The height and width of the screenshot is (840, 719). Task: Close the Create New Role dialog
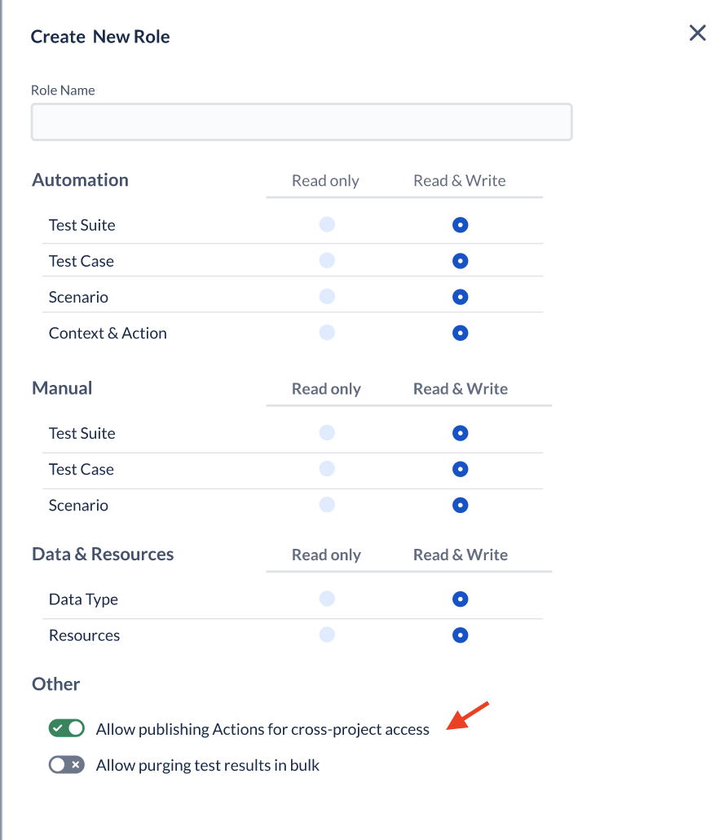[697, 33]
